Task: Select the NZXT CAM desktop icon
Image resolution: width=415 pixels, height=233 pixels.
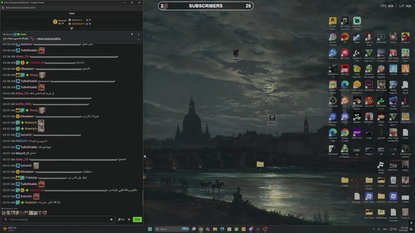Action: 357,134
